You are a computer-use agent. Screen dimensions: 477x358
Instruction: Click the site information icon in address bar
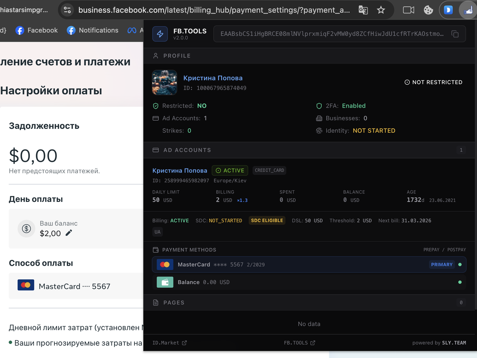(x=68, y=10)
